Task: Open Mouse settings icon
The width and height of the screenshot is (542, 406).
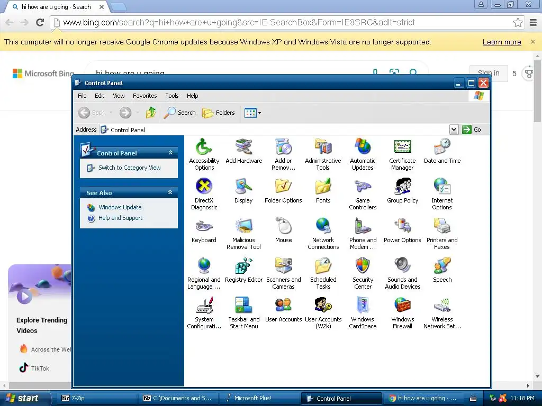Action: pos(284,230)
